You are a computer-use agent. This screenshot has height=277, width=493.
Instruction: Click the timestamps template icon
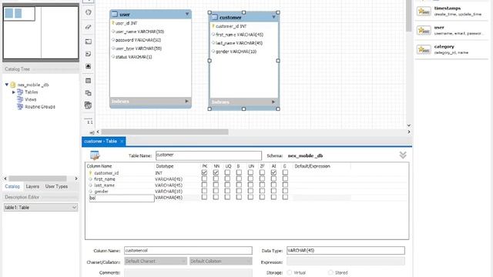(x=424, y=12)
